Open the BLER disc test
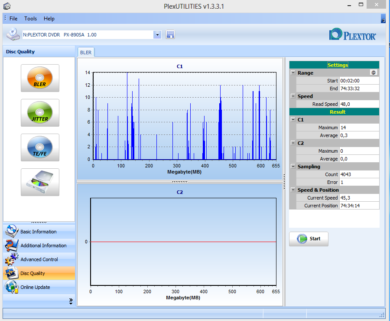 click(40, 78)
